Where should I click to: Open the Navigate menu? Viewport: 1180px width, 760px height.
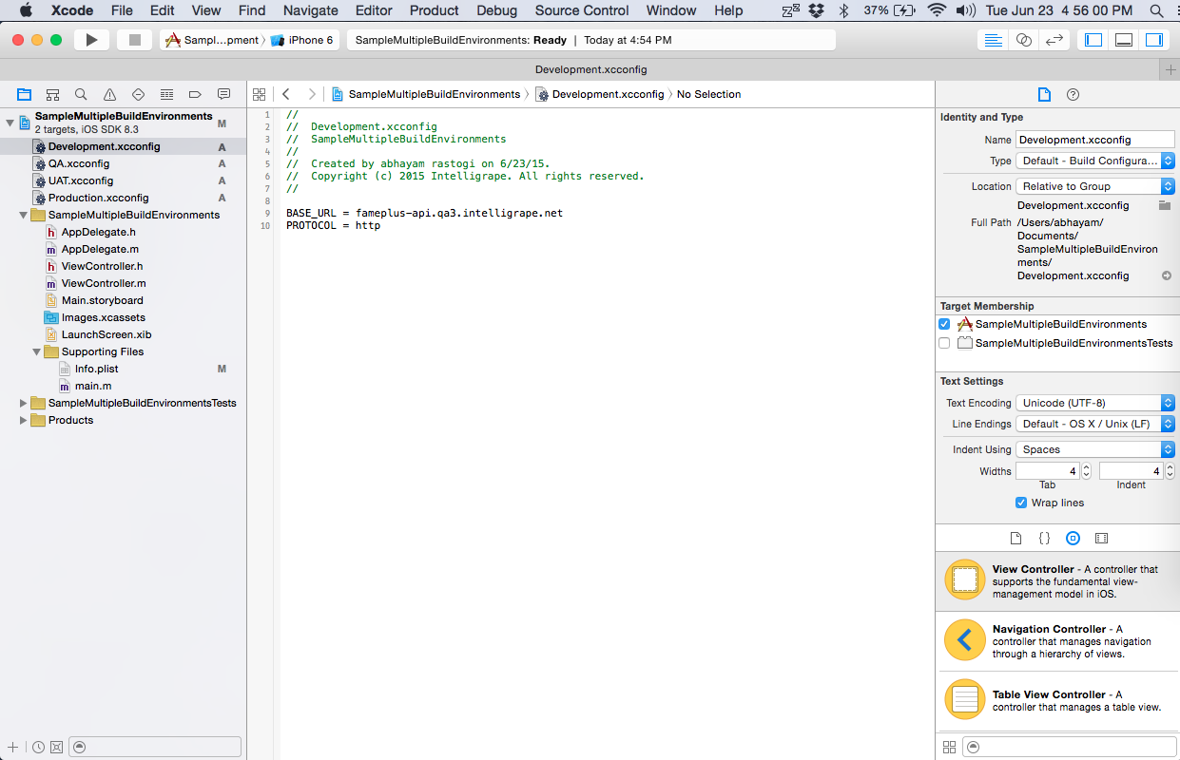pyautogui.click(x=311, y=10)
